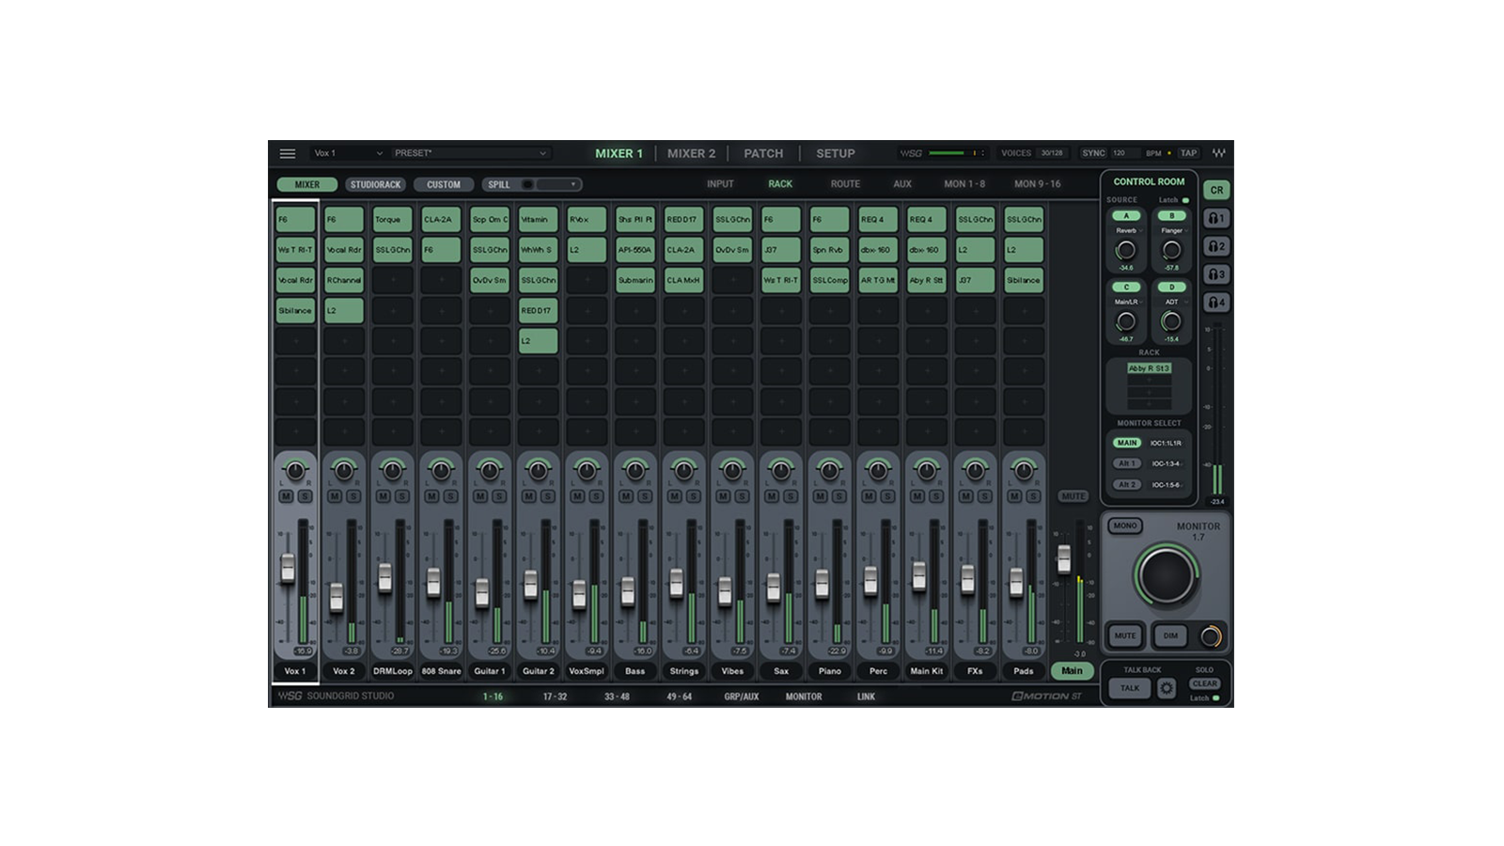This screenshot has height=846, width=1504.
Task: Open the SPILL dropdown arrow
Action: pos(572,185)
